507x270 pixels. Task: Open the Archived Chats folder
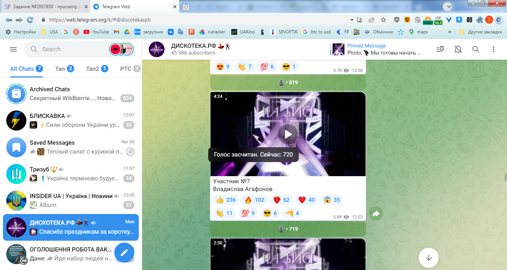[x=71, y=94]
